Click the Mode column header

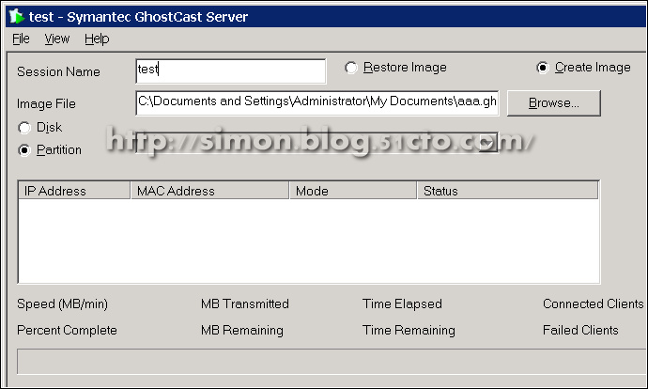pyautogui.click(x=353, y=191)
